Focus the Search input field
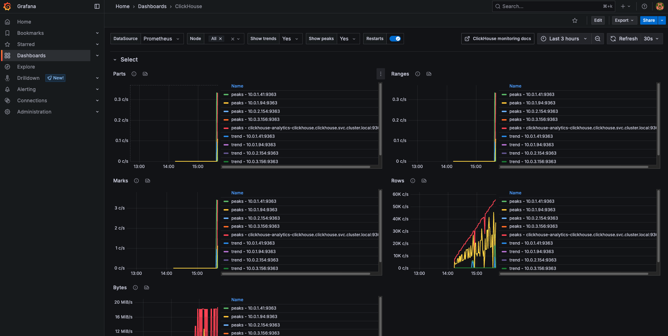Viewport: 668px width, 336px height. point(553,6)
